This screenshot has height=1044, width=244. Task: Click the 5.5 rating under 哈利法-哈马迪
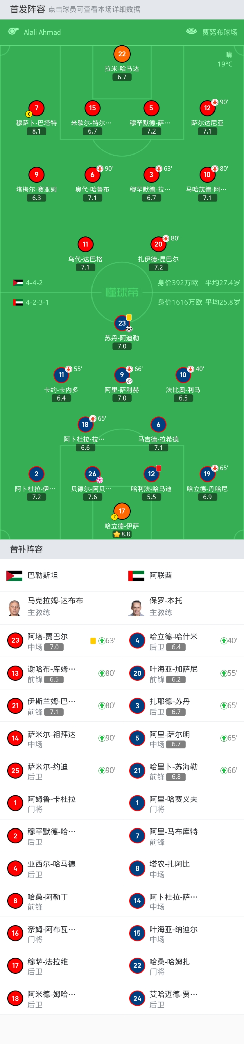coord(151,497)
